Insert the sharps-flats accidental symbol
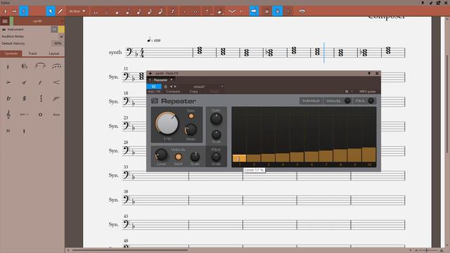This screenshot has height=253, width=450. point(24,66)
